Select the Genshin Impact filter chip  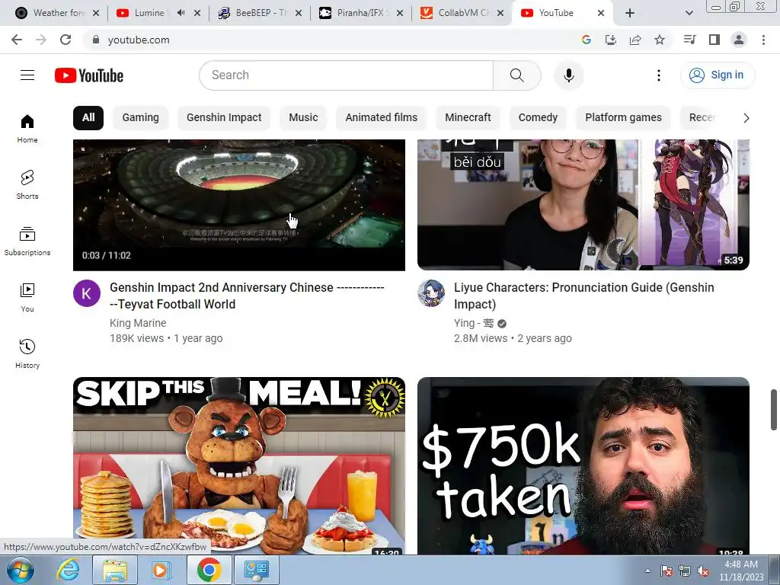coord(224,118)
